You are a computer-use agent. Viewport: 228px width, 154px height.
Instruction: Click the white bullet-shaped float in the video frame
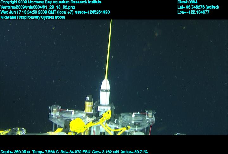click(x=105, y=92)
